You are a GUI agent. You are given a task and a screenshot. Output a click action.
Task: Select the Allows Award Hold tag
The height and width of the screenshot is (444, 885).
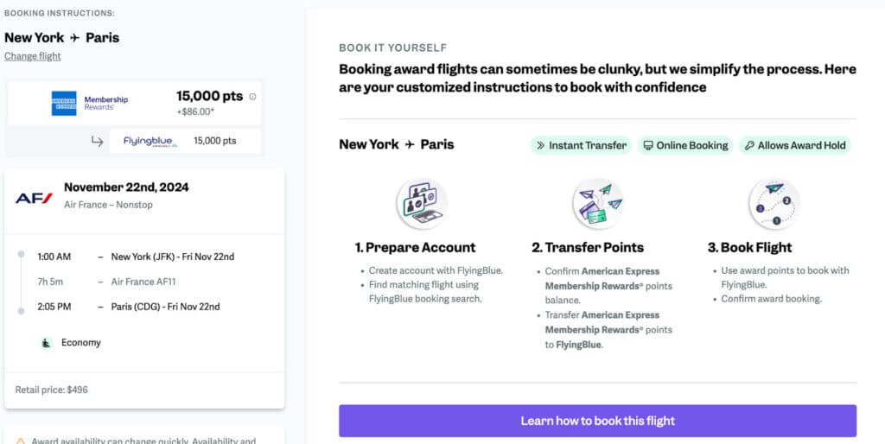pyautogui.click(x=794, y=145)
